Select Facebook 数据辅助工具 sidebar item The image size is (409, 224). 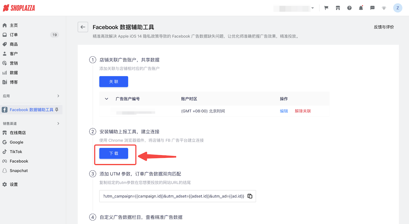coord(31,110)
